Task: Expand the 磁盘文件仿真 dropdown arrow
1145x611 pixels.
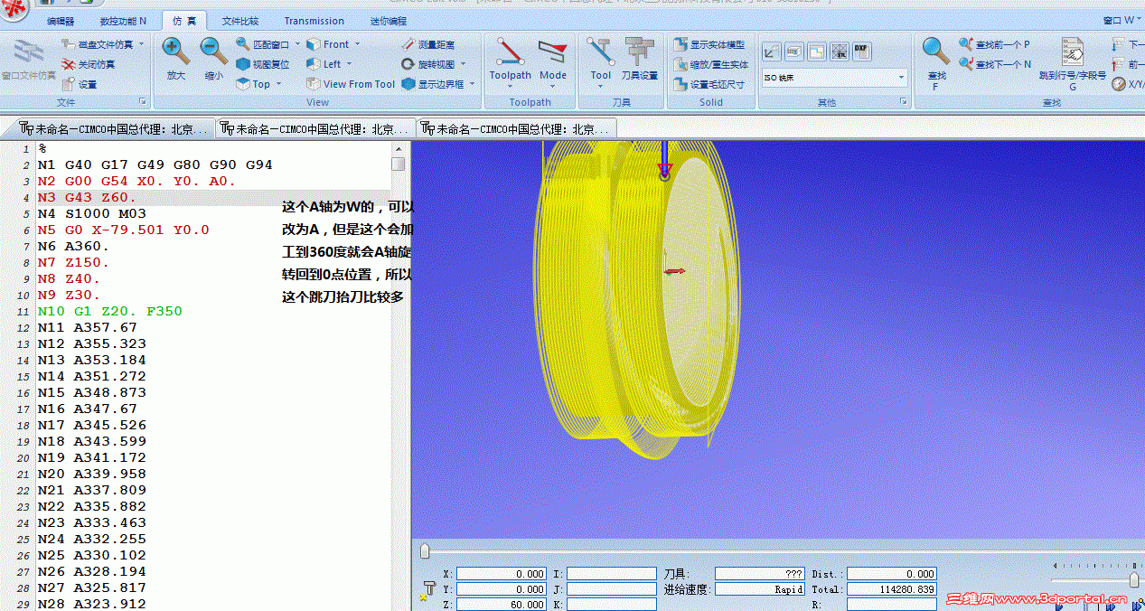Action: pos(141,44)
